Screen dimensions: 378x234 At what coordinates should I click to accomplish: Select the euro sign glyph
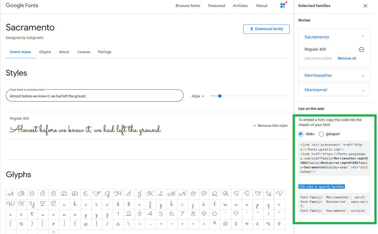coord(247,224)
